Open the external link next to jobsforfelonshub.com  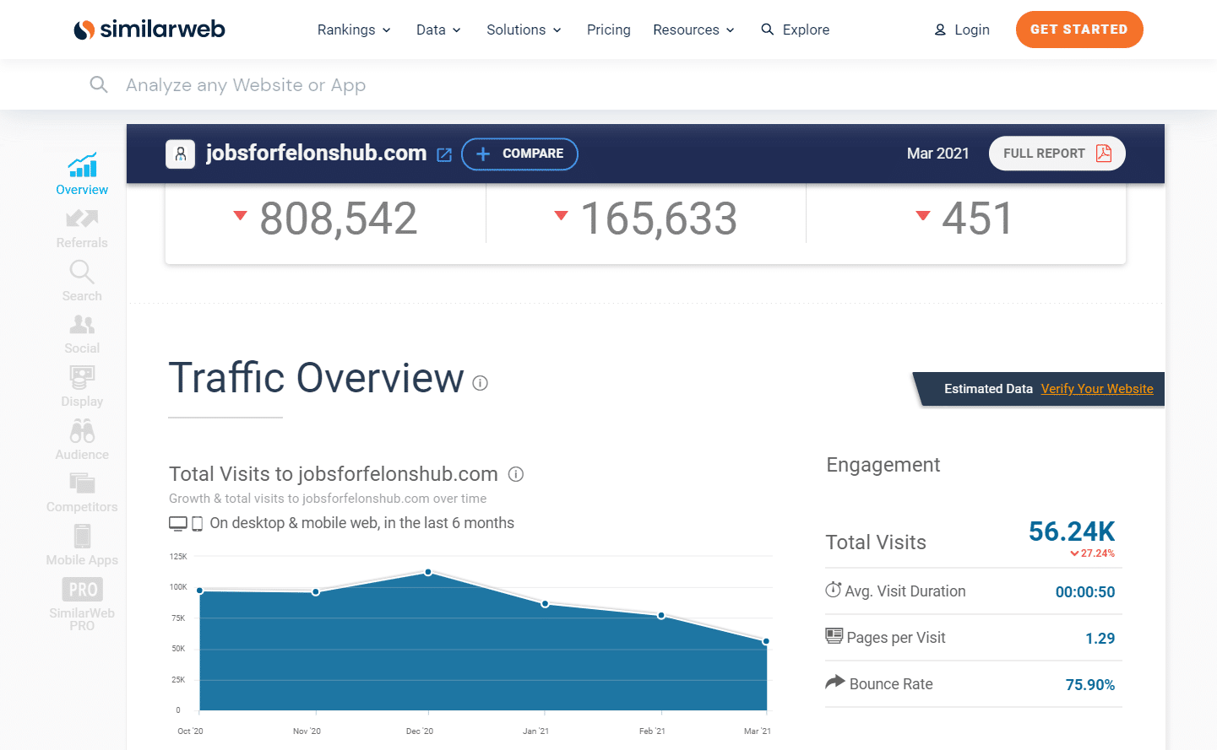(x=444, y=154)
